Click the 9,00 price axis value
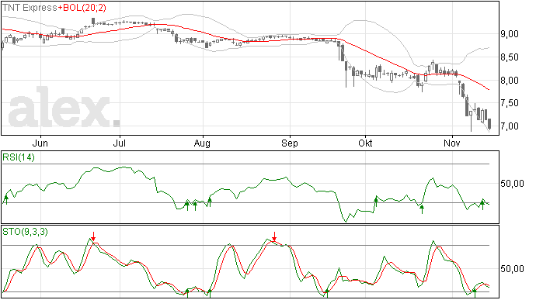The width and height of the screenshot is (536, 300). (x=510, y=34)
